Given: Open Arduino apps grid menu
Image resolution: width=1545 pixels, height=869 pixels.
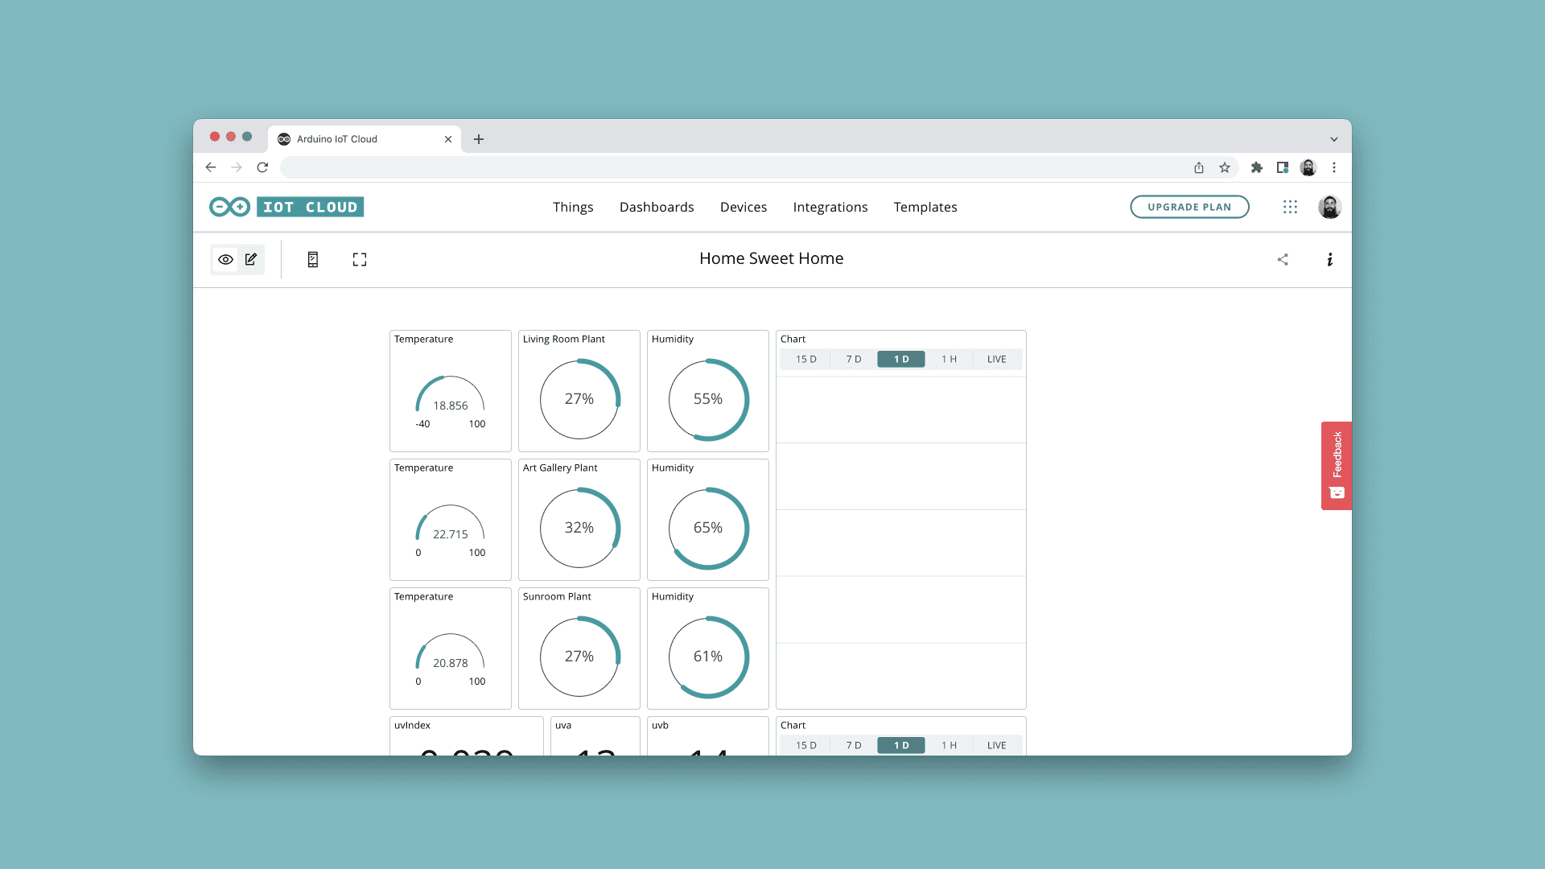Looking at the screenshot, I should coord(1290,207).
